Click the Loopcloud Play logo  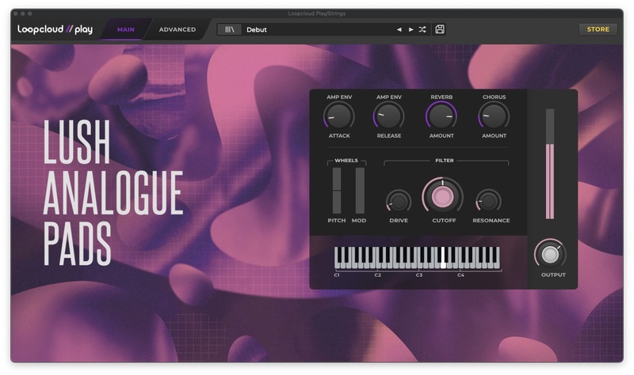(55, 29)
